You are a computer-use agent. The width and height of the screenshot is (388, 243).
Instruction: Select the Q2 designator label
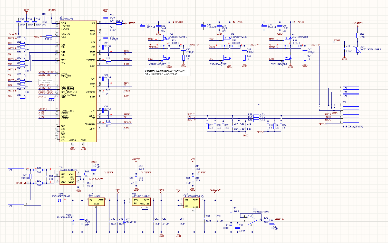point(232,34)
